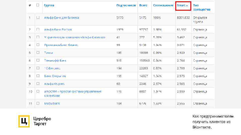Click the Smart value 61.552
241x135 pixels.
(182, 29)
